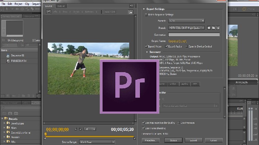Image resolution: width=259 pixels, height=145 pixels.
Task: Expand the Bevel Edges preset folder
Action: click(x=4, y=123)
